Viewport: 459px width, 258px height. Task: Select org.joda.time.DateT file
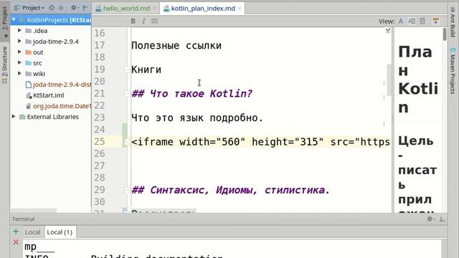pyautogui.click(x=58, y=106)
